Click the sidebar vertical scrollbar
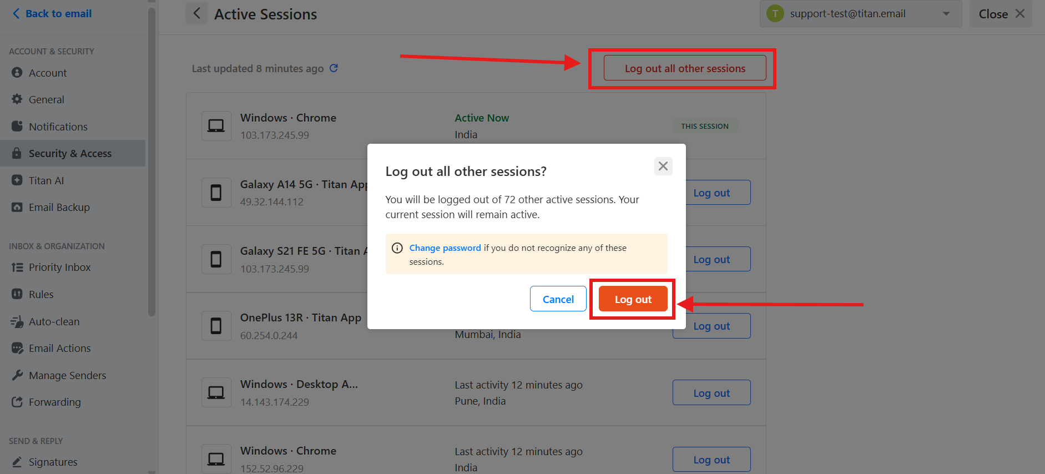Image resolution: width=1045 pixels, height=474 pixels. [152, 161]
